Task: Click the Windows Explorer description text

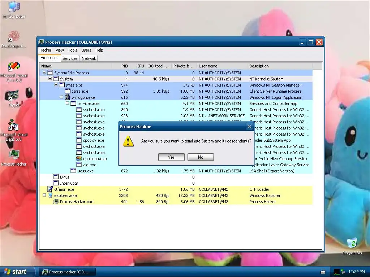Action: [x=265, y=195]
